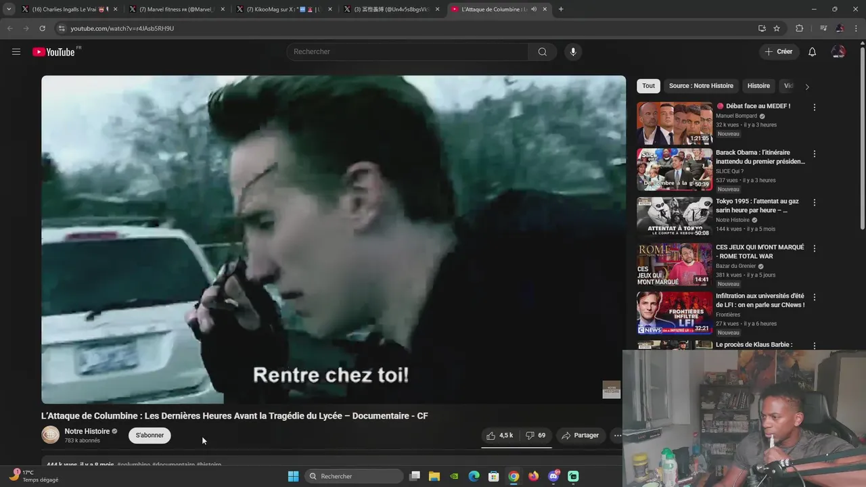The height and width of the screenshot is (487, 866).
Task: Dislike the video with thumbs down
Action: point(536,436)
